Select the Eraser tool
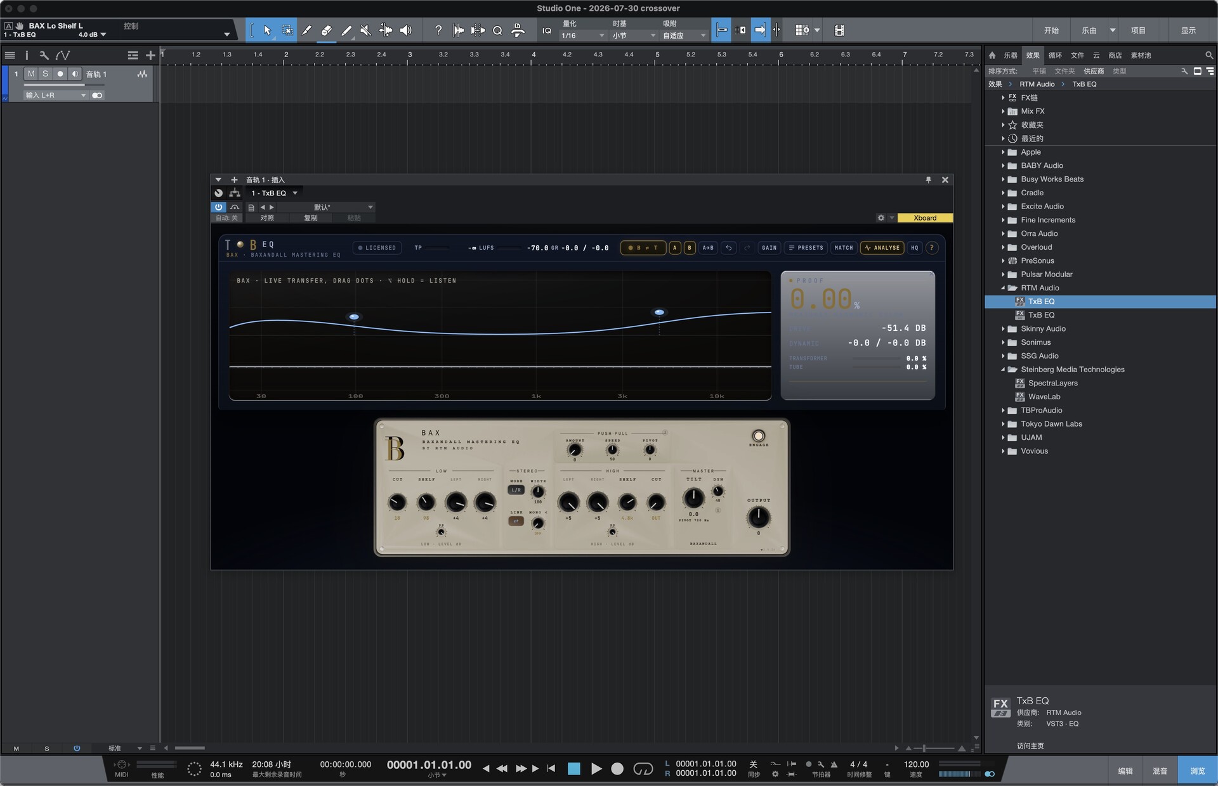 pyautogui.click(x=327, y=30)
